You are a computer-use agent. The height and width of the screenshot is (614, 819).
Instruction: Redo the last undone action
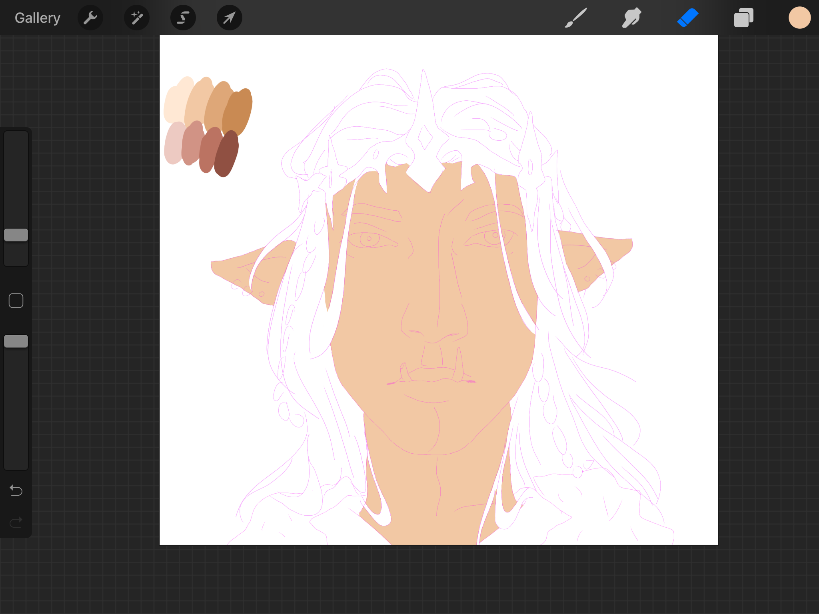click(x=16, y=522)
